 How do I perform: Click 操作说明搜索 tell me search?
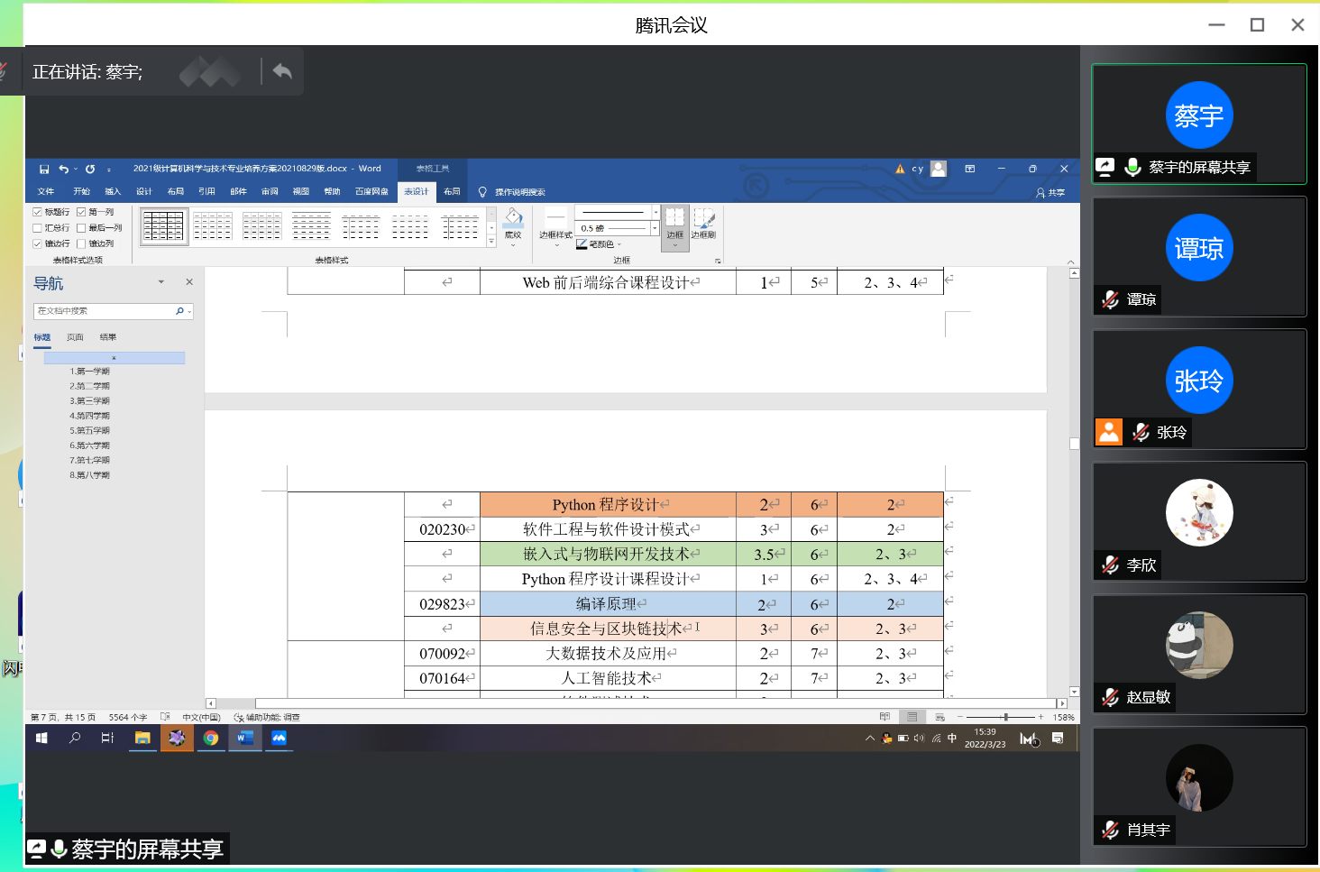coord(519,192)
